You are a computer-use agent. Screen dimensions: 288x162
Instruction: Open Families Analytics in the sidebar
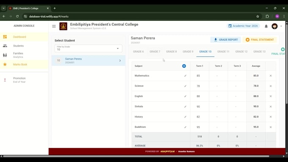[x=24, y=55]
